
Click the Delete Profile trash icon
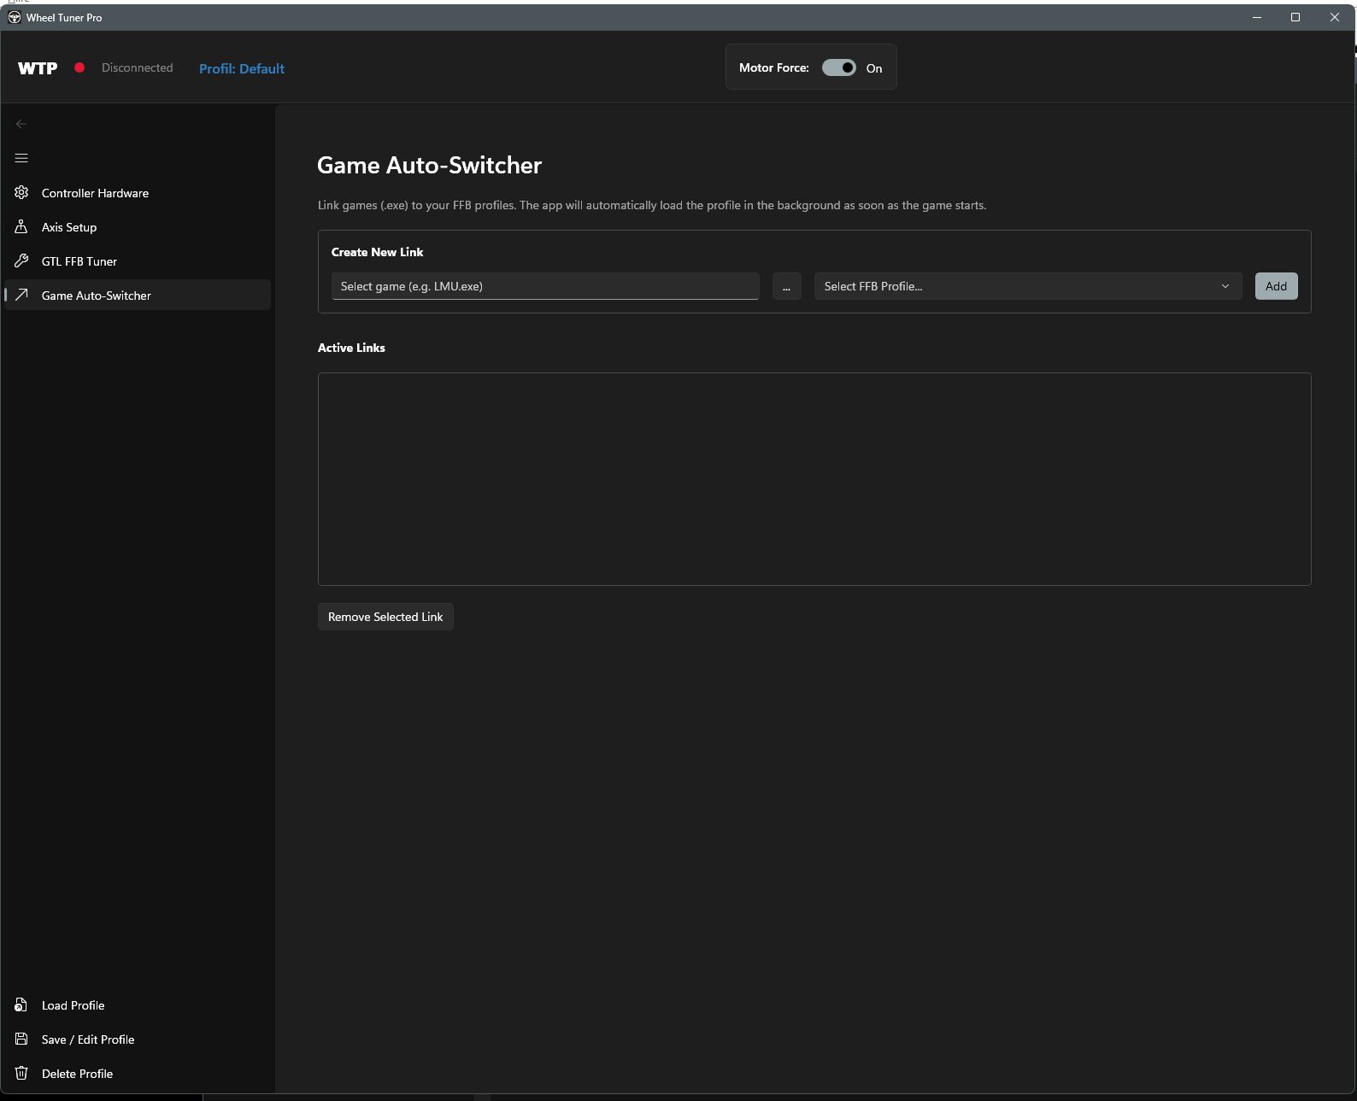pos(21,1073)
